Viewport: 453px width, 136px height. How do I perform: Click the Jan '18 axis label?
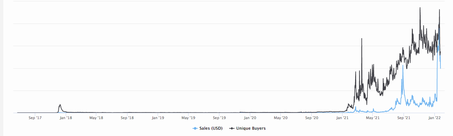tap(66, 117)
